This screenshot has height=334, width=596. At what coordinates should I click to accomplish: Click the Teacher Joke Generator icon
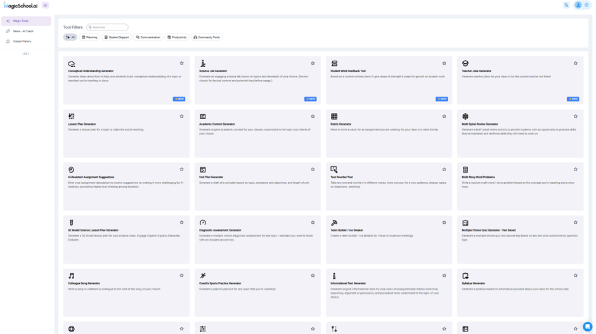pos(465,63)
